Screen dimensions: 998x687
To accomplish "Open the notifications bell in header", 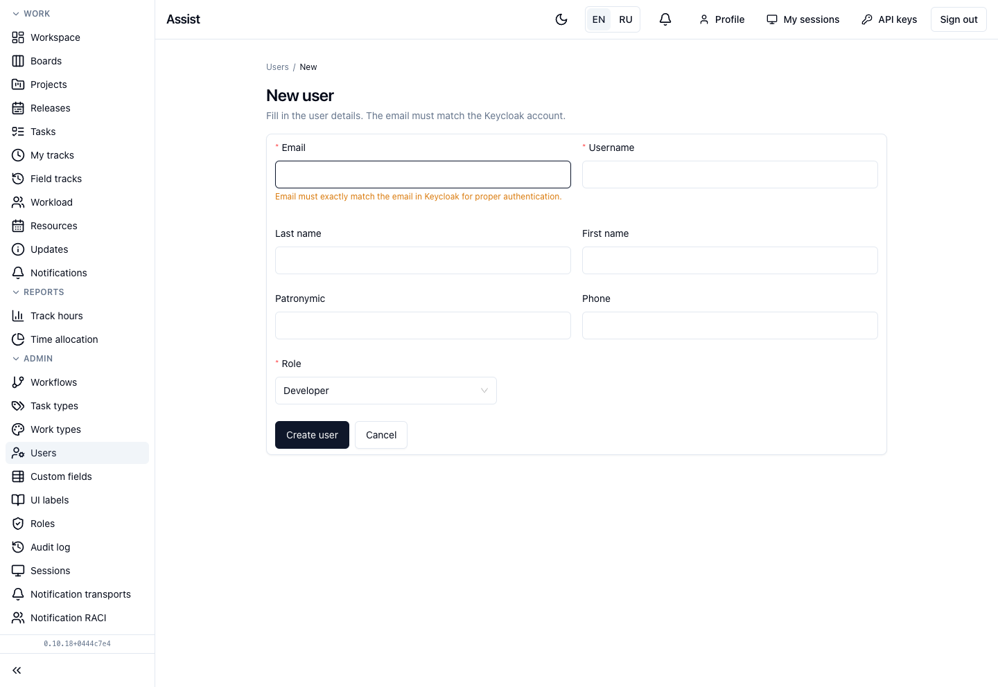I will 665,19.
